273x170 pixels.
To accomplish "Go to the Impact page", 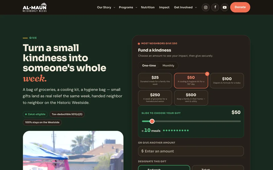I will (164, 7).
